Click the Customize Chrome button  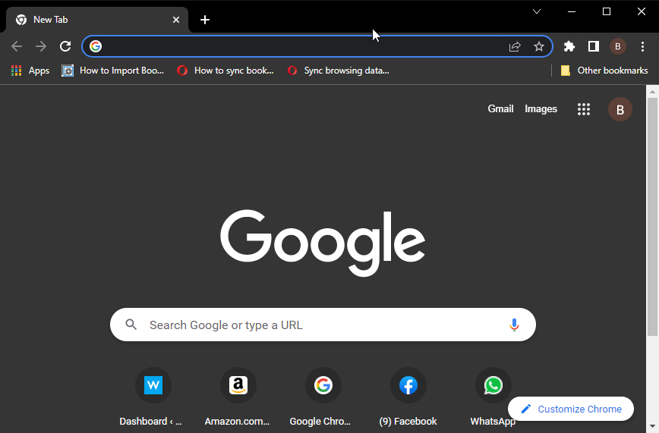pyautogui.click(x=571, y=409)
